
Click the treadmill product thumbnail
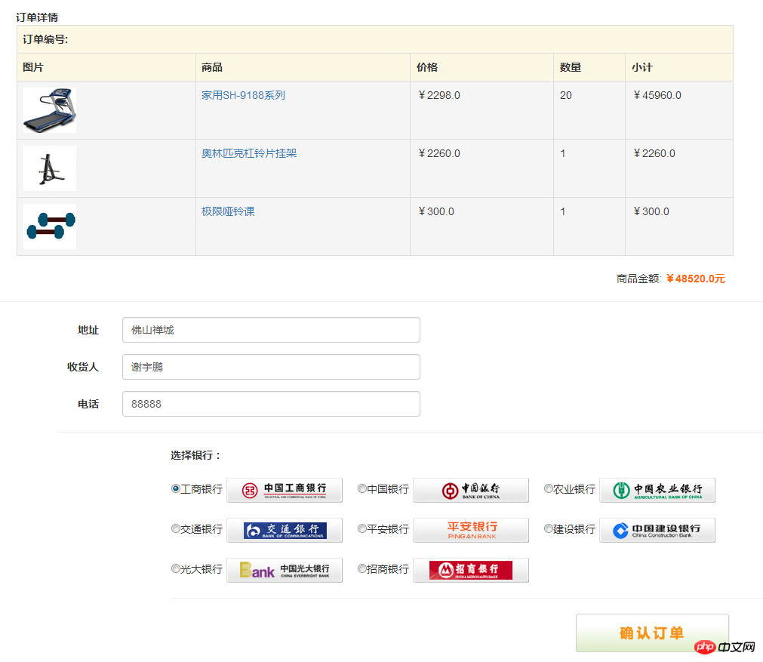[50, 110]
